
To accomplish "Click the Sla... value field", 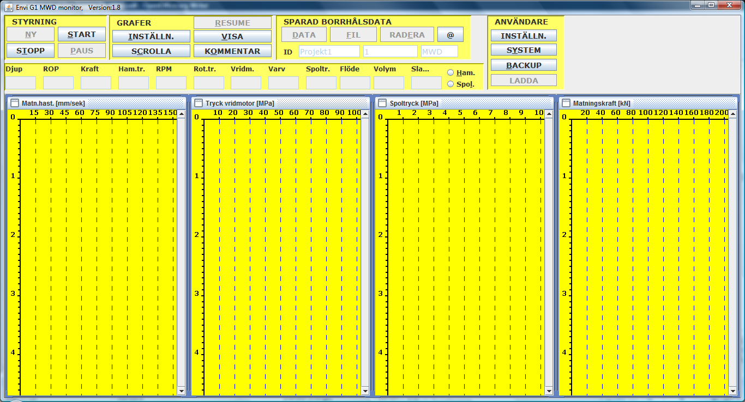I will pos(426,83).
